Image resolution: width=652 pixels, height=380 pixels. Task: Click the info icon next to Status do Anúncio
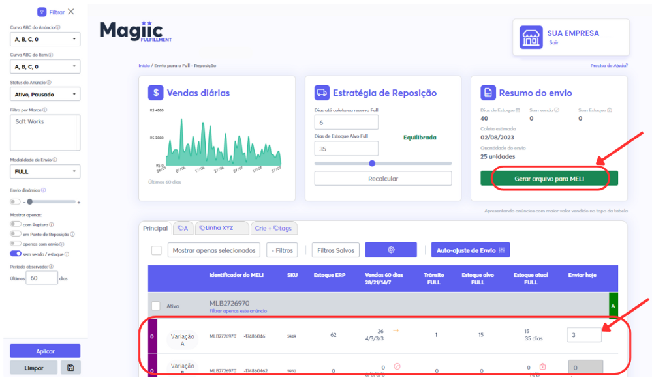click(x=49, y=83)
